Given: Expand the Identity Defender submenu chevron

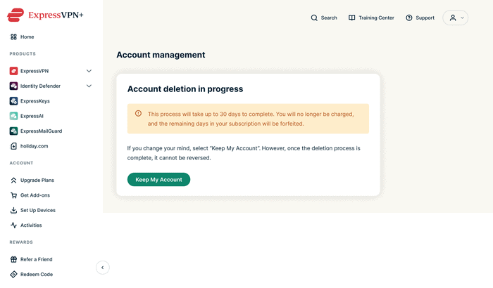Looking at the screenshot, I should (x=89, y=86).
